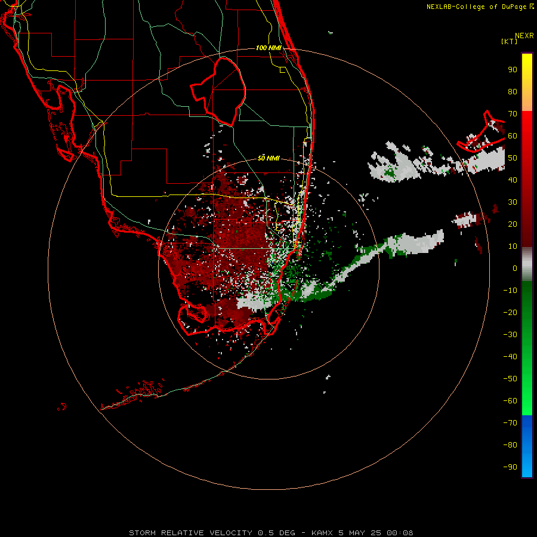Image resolution: width=537 pixels, height=537 pixels.
Task: Select the -90 value on velocity scale
Action: 510,467
